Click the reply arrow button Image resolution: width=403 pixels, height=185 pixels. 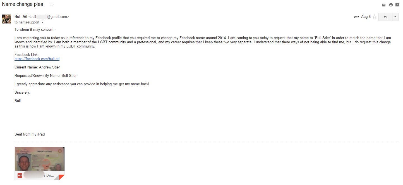(x=385, y=17)
